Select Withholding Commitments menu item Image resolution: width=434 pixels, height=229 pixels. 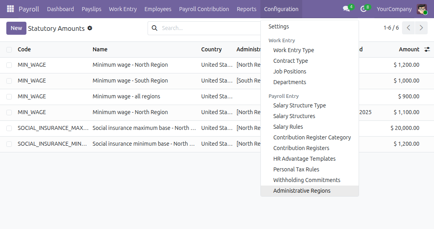[309, 180]
